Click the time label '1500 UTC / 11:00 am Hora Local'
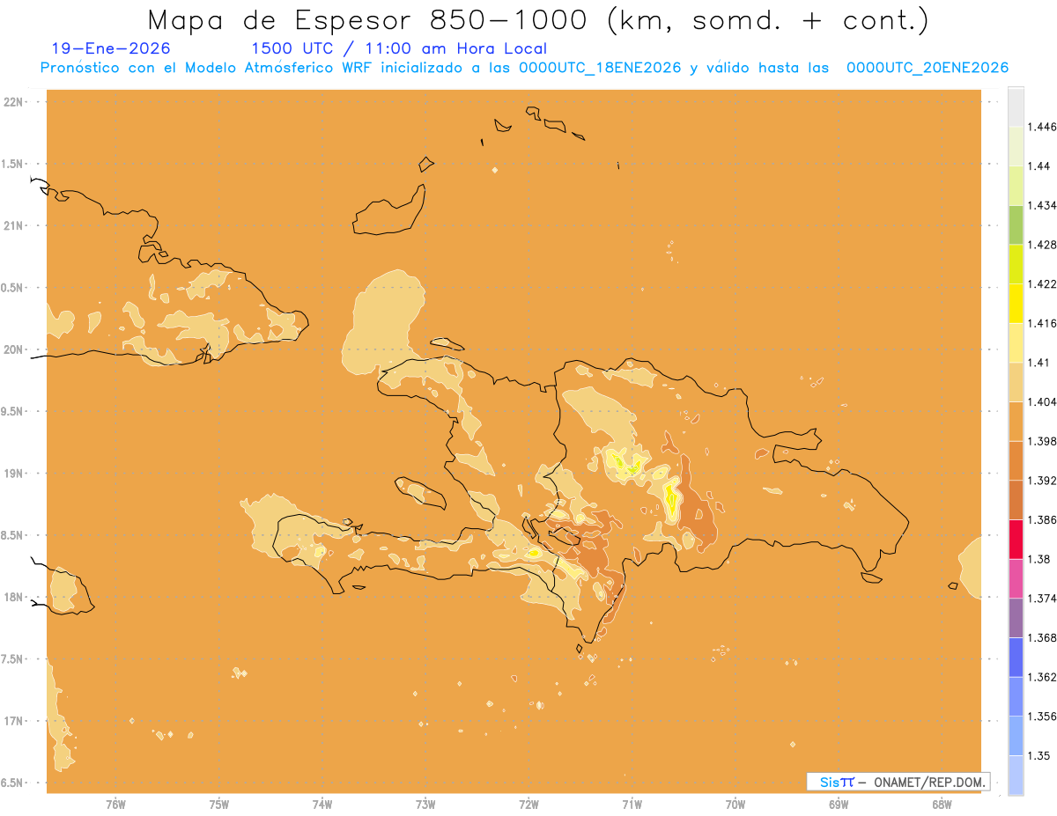The height and width of the screenshot is (816, 1057). tap(399, 48)
